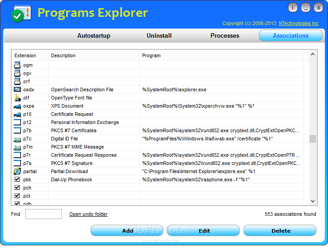Click '553 associations found' status text
Screen dimensions: 328x249
(x=290, y=214)
